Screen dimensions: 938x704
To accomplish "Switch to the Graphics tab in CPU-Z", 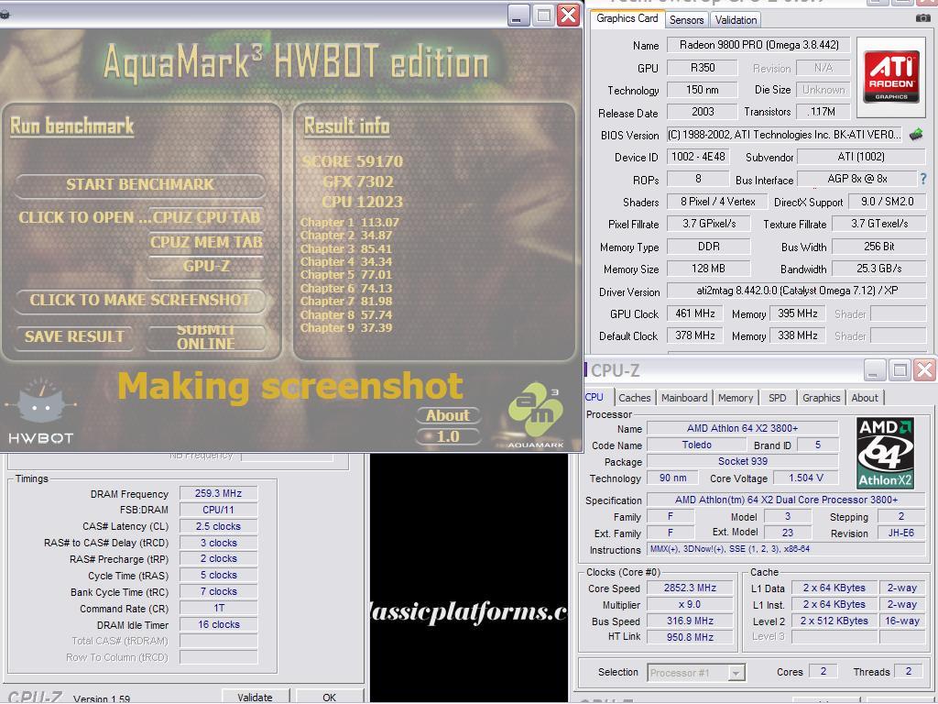I will click(x=821, y=398).
